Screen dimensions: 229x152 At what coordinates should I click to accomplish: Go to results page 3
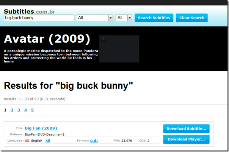coord(19,110)
